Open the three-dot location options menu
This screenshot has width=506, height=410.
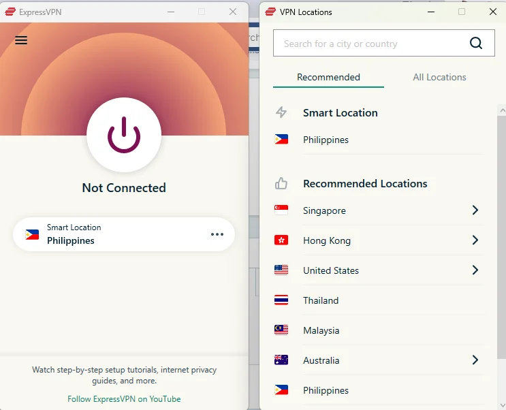tap(217, 234)
